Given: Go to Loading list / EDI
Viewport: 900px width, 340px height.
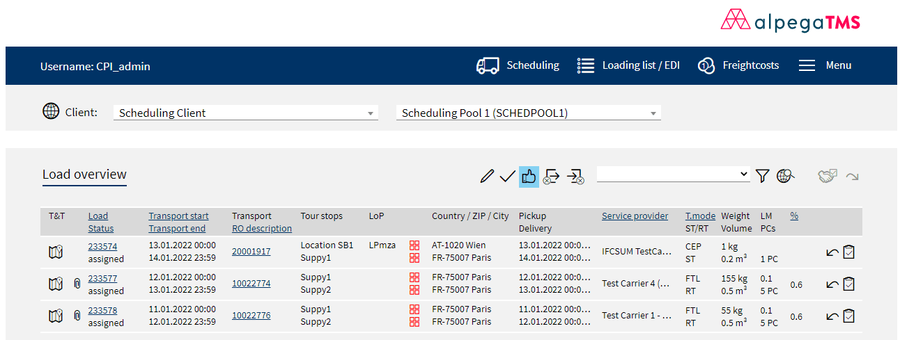Looking at the screenshot, I should point(628,65).
